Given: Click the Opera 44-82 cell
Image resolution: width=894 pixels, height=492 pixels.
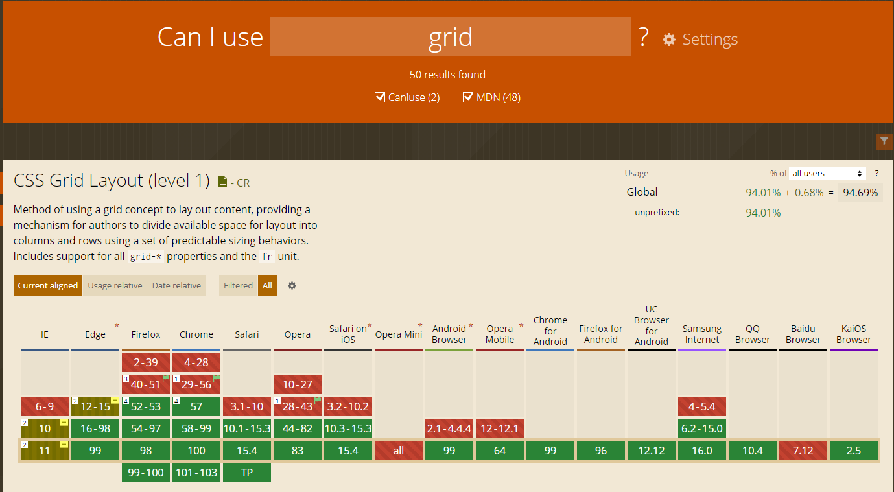Looking at the screenshot, I should coord(298,428).
